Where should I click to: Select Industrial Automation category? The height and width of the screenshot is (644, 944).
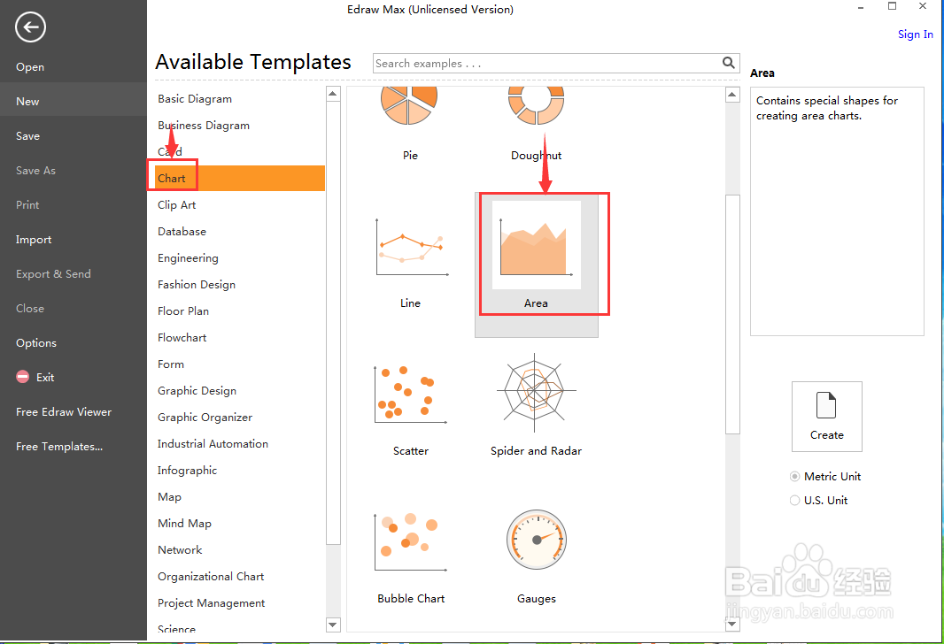[213, 444]
